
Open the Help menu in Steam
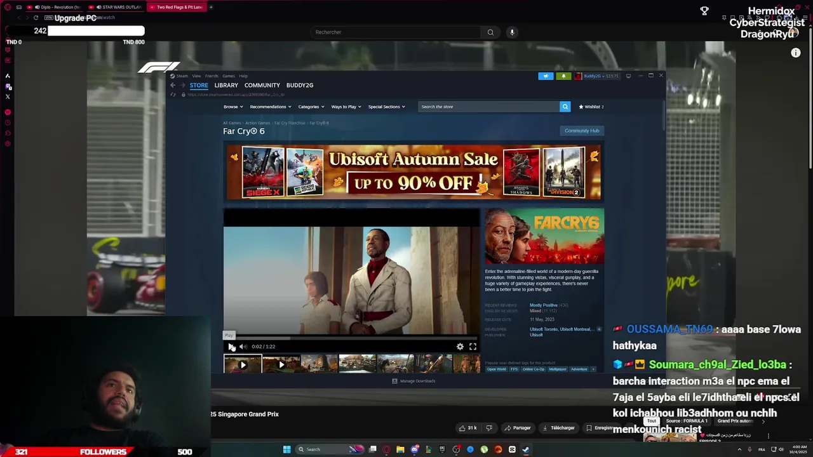tap(243, 76)
